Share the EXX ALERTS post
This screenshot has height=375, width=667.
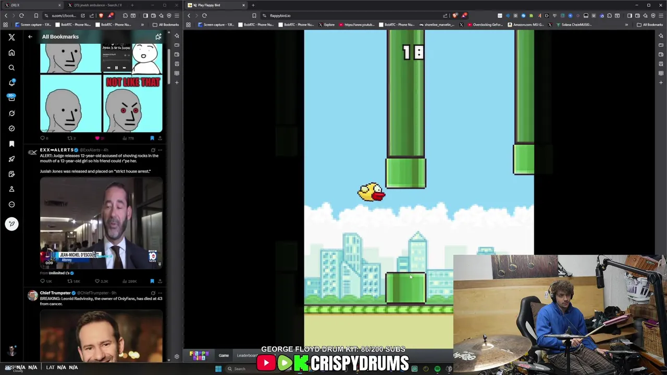[x=159, y=281]
